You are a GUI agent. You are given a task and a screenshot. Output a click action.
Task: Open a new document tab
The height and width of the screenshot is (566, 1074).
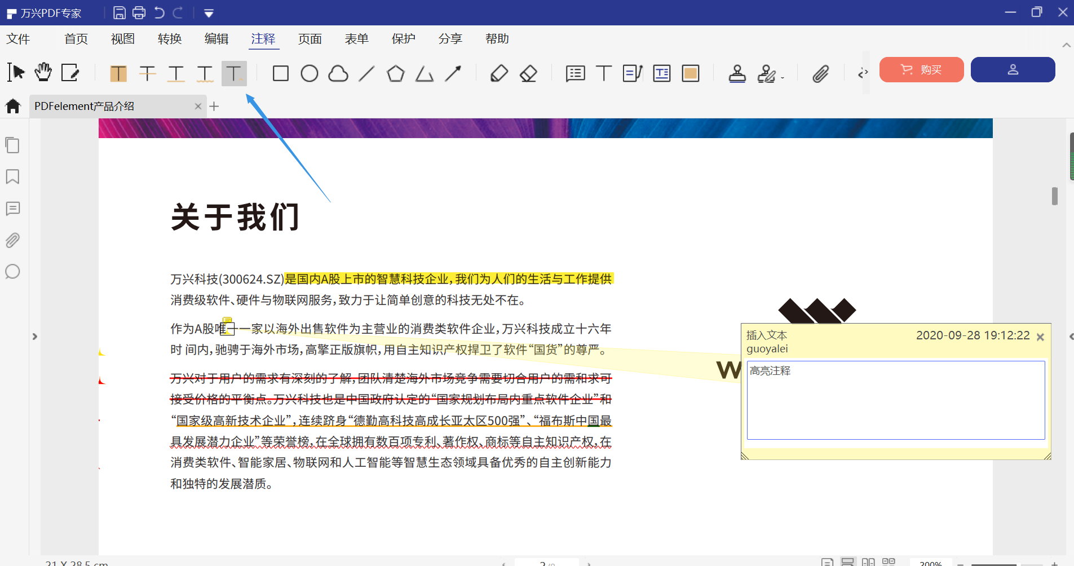pos(214,106)
